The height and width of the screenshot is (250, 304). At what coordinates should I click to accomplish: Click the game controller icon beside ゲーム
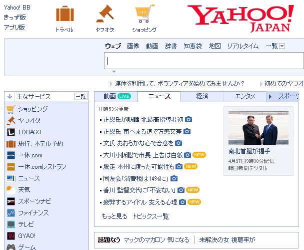click(x=11, y=247)
